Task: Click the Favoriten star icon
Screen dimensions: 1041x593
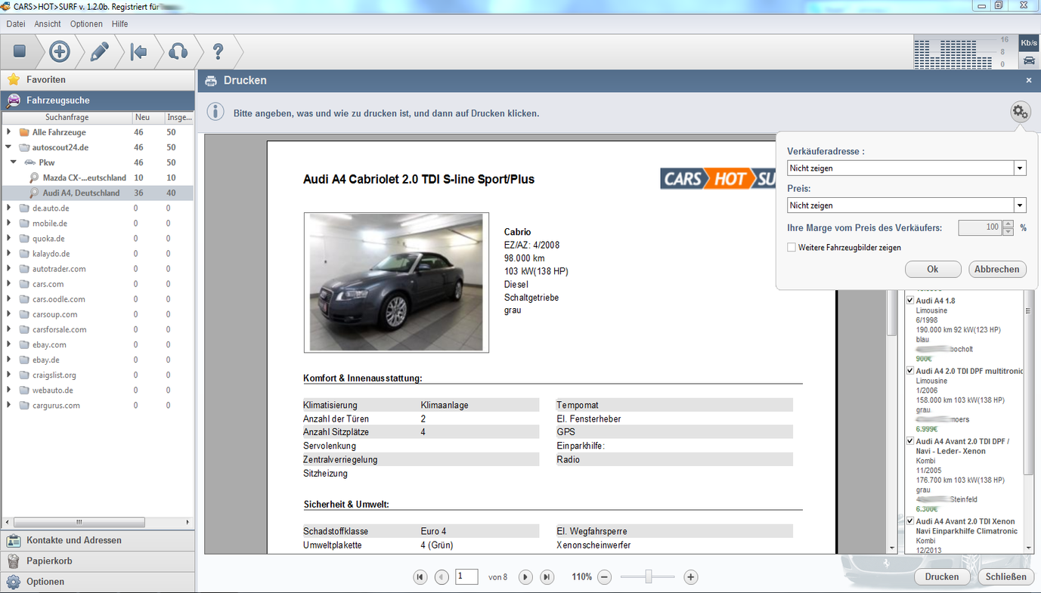Action: pyautogui.click(x=14, y=79)
